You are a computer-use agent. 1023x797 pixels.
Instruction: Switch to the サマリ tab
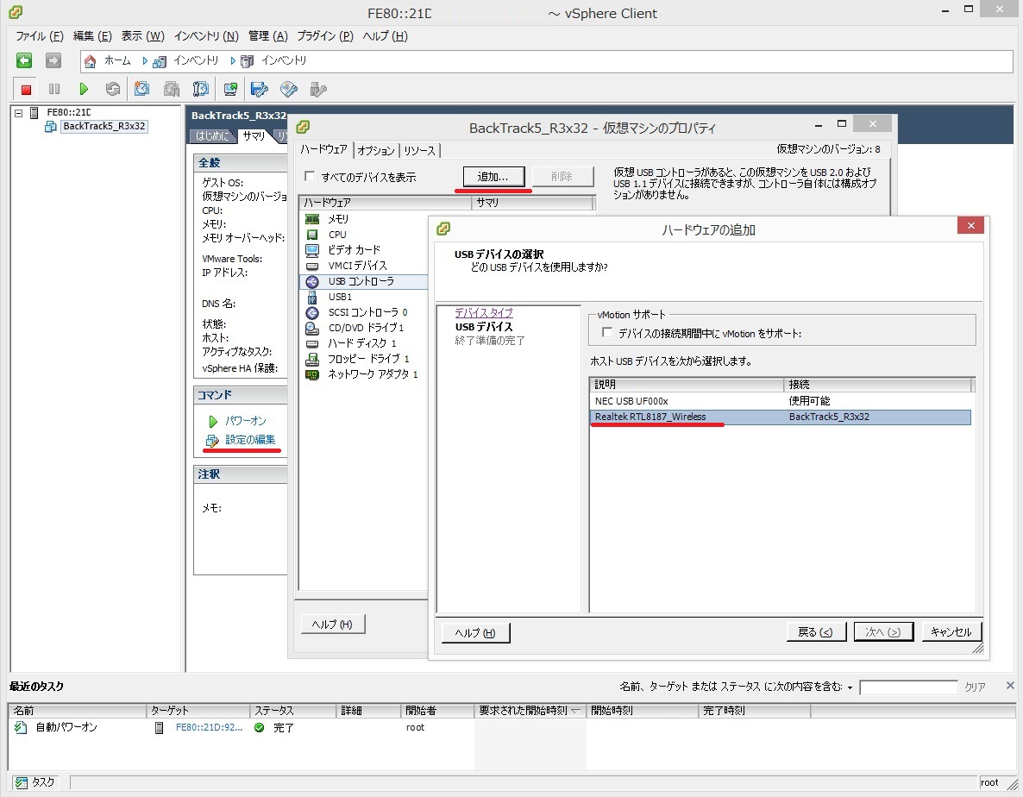coord(253,135)
